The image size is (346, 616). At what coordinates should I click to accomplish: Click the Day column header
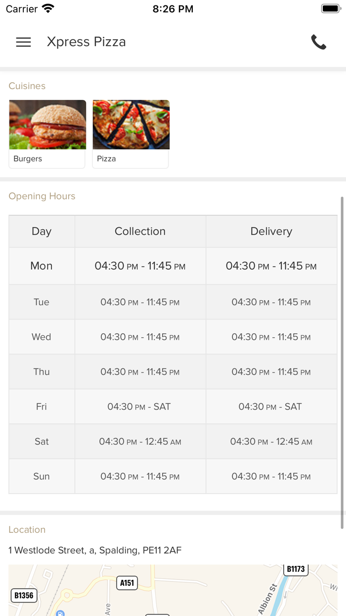(x=42, y=231)
